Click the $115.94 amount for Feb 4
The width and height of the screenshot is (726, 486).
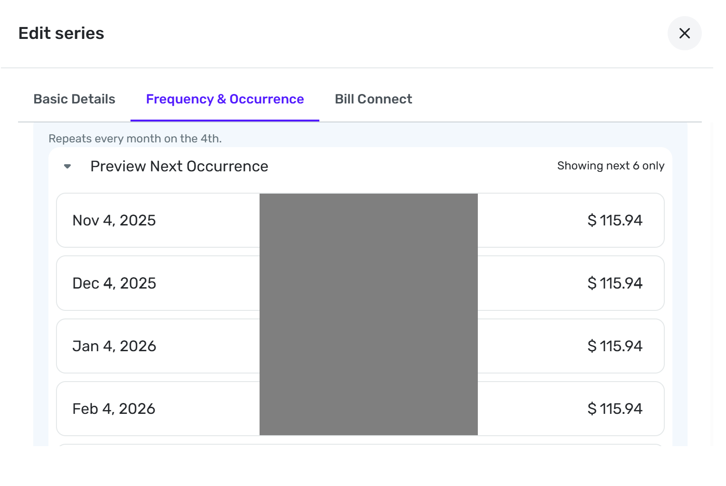(615, 409)
